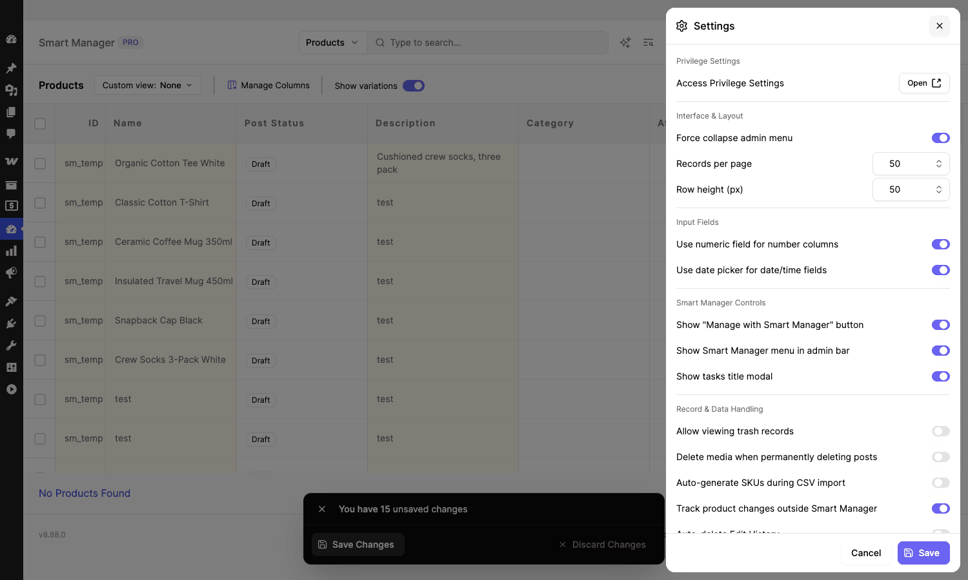Open Pages icon in admin sidebar
The height and width of the screenshot is (580, 968).
click(x=11, y=112)
